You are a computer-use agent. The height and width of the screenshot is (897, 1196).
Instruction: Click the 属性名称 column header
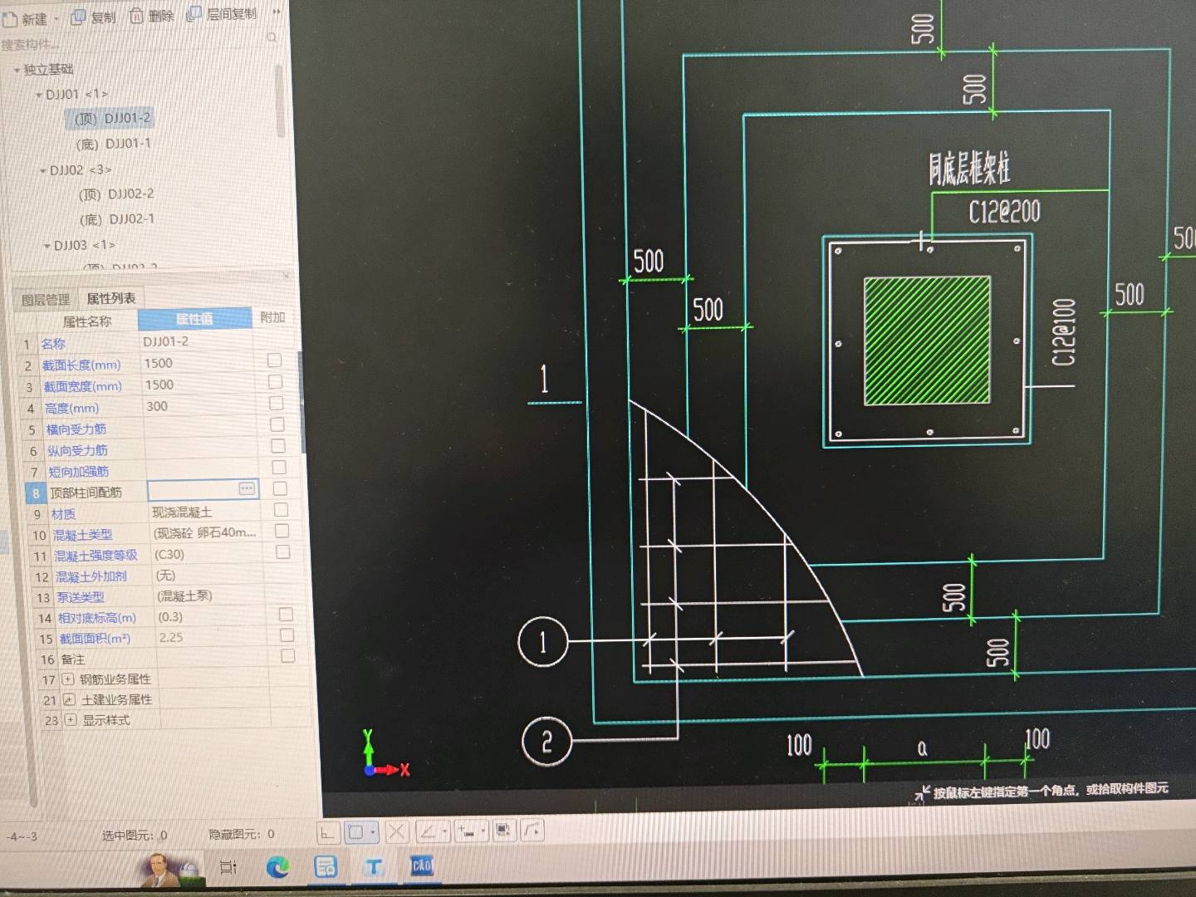[x=86, y=321]
